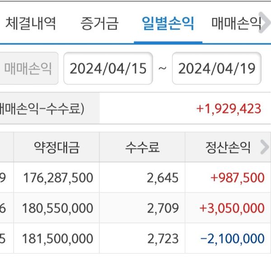Click the 181,500,000 contract amount cell

pos(57,238)
